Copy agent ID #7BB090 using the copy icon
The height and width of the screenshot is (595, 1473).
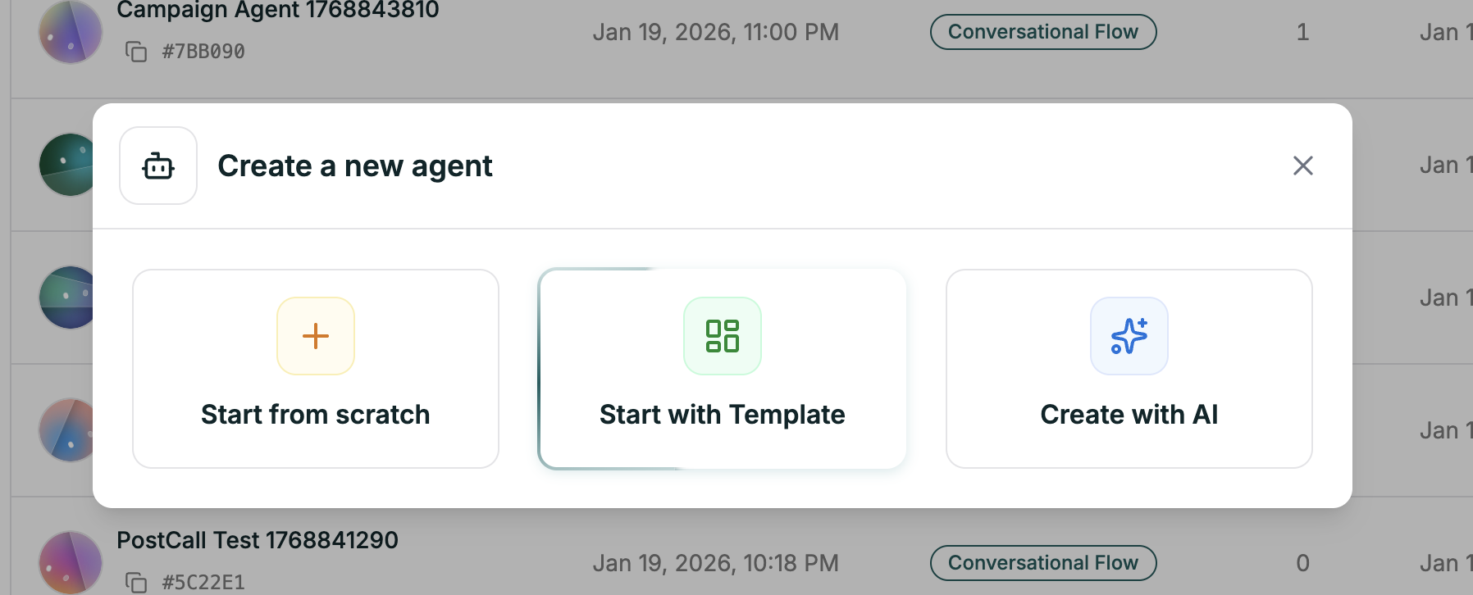tap(138, 50)
